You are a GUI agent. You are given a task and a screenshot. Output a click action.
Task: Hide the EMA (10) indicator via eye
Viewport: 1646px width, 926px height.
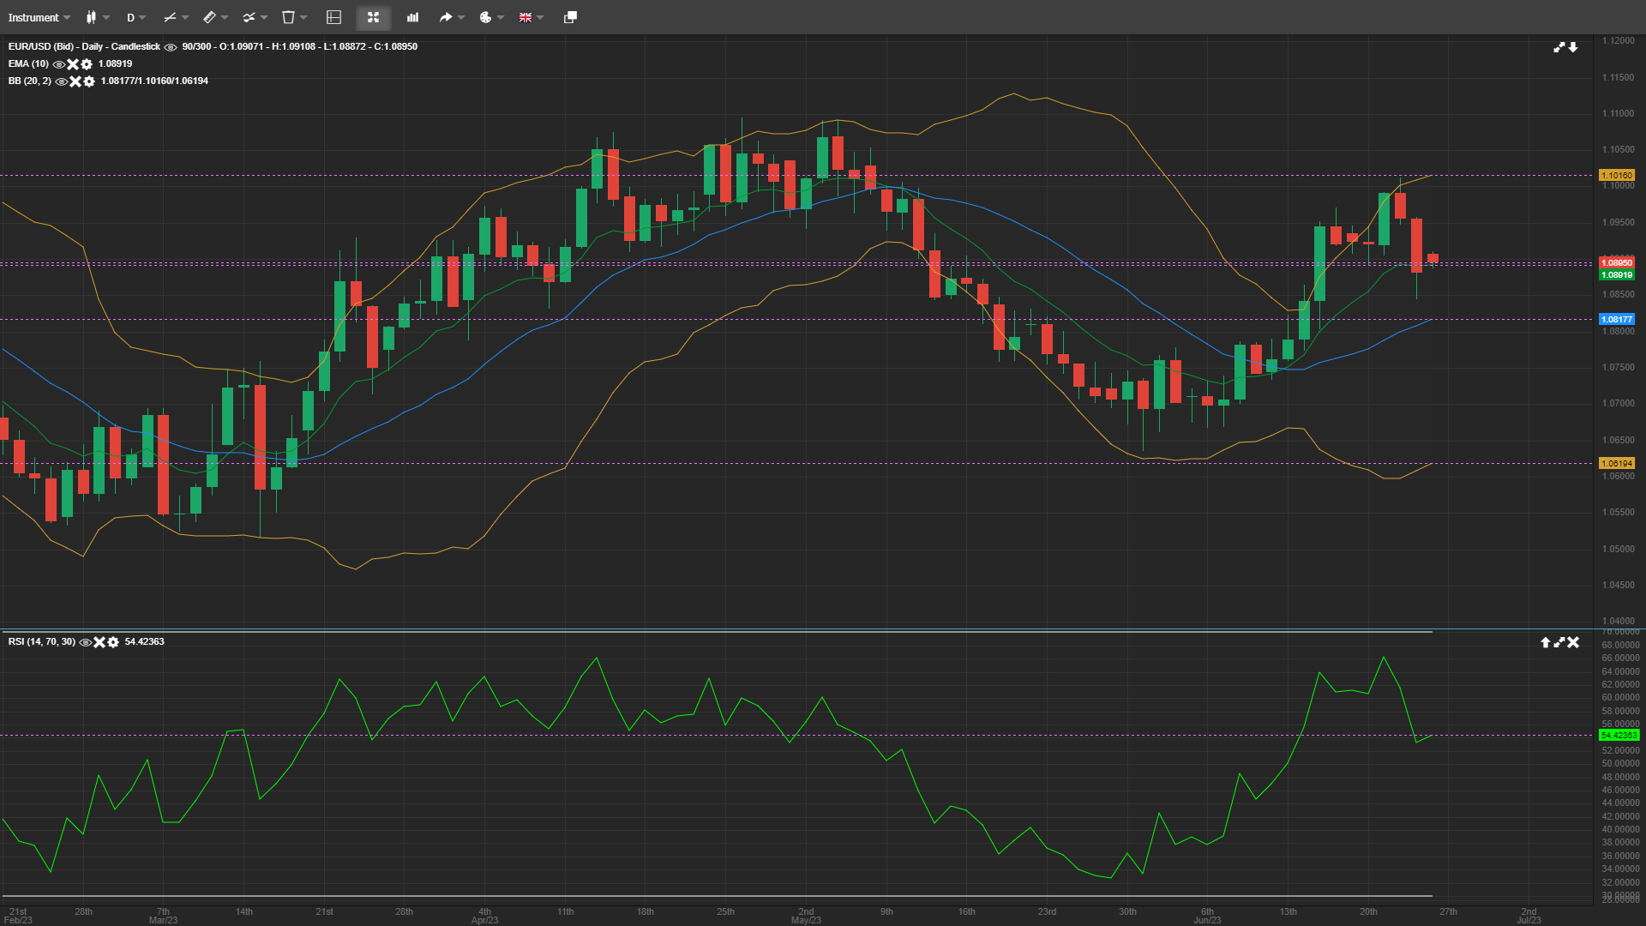pos(58,64)
